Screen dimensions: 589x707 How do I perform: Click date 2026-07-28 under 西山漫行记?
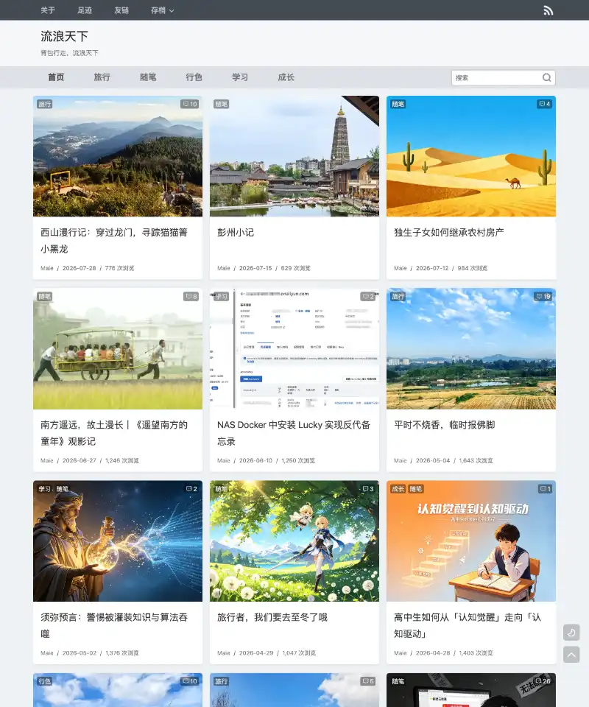80,268
